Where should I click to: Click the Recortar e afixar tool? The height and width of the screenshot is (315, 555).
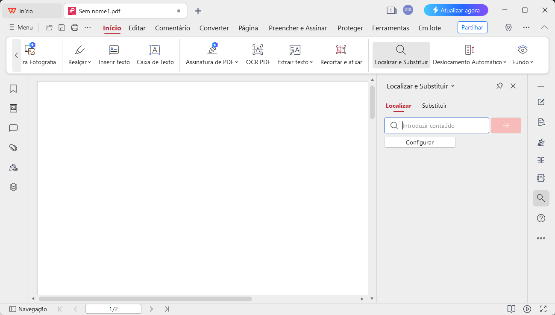click(x=341, y=55)
